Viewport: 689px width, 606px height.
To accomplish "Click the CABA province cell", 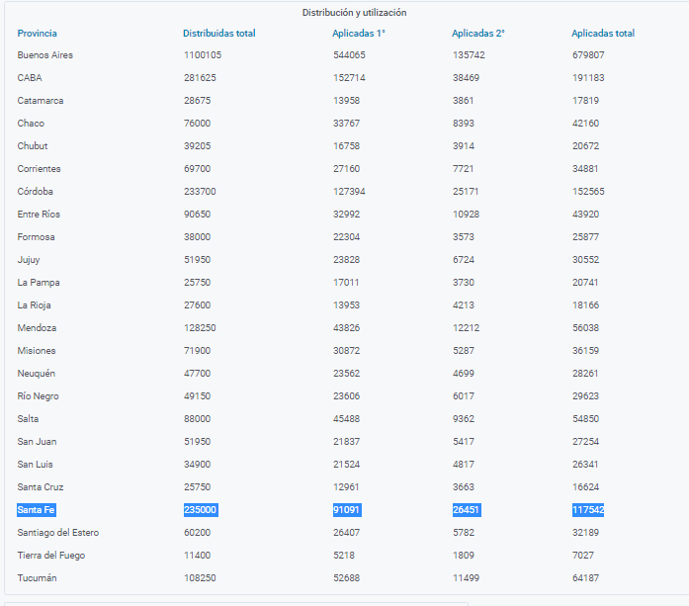I will coord(30,78).
